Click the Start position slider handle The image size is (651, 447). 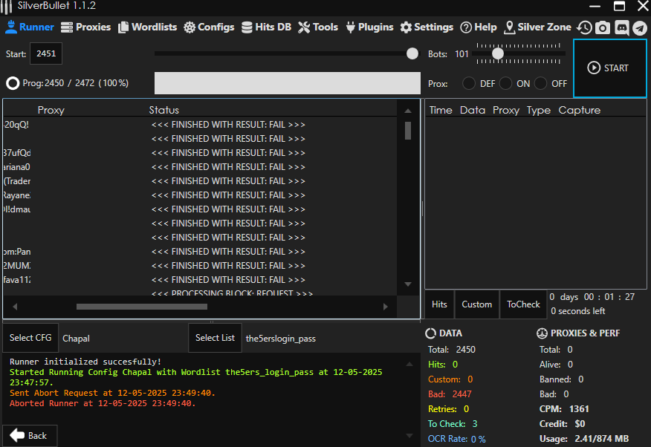(x=412, y=53)
